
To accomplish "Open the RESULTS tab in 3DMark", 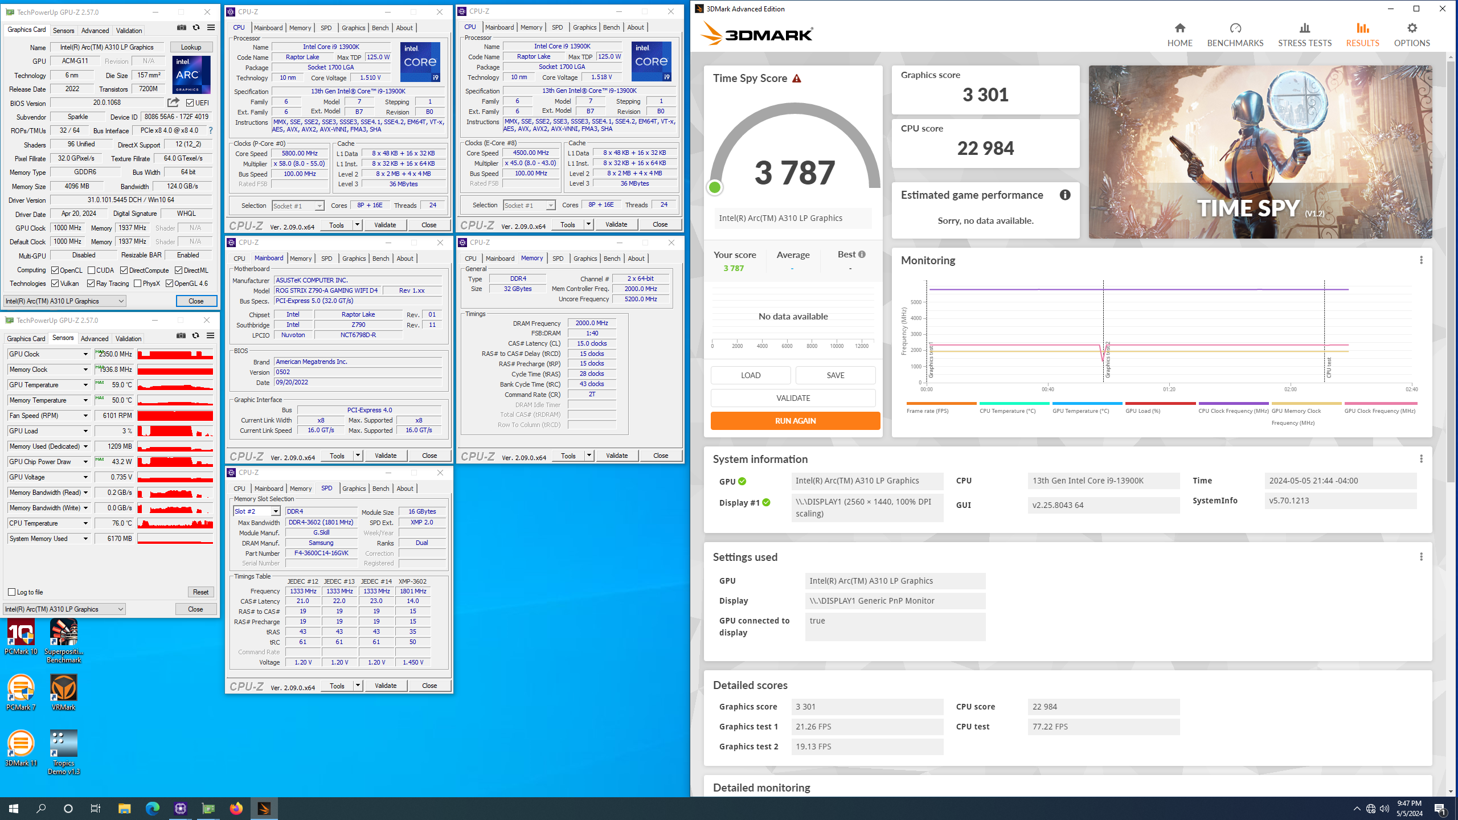I will [1362, 35].
